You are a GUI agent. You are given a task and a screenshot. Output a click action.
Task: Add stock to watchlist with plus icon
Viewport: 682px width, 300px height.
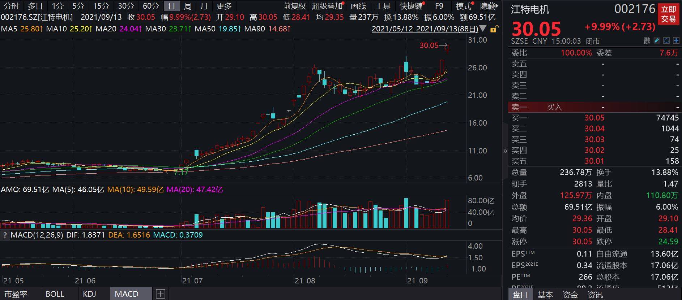point(676,41)
